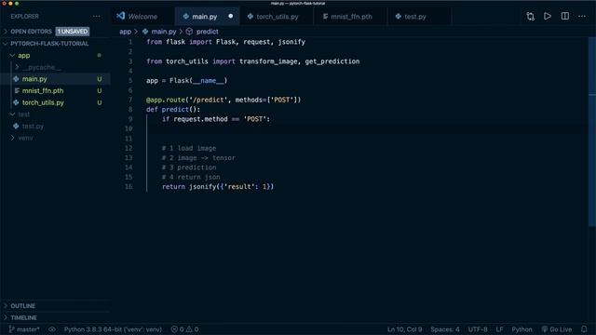The width and height of the screenshot is (596, 335).
Task: Click the 'app = Flask(__name__)' line
Action: (x=186, y=81)
